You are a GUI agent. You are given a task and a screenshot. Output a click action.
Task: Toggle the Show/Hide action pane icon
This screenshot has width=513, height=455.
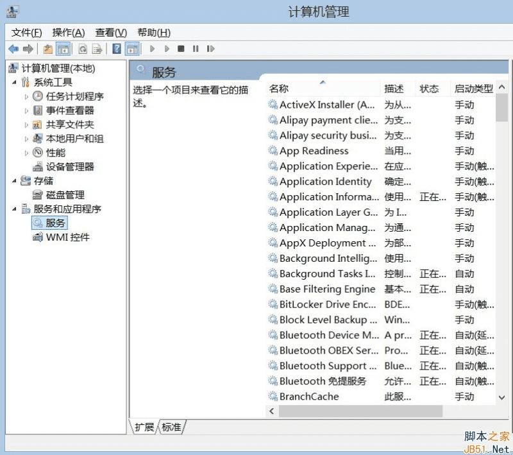133,49
